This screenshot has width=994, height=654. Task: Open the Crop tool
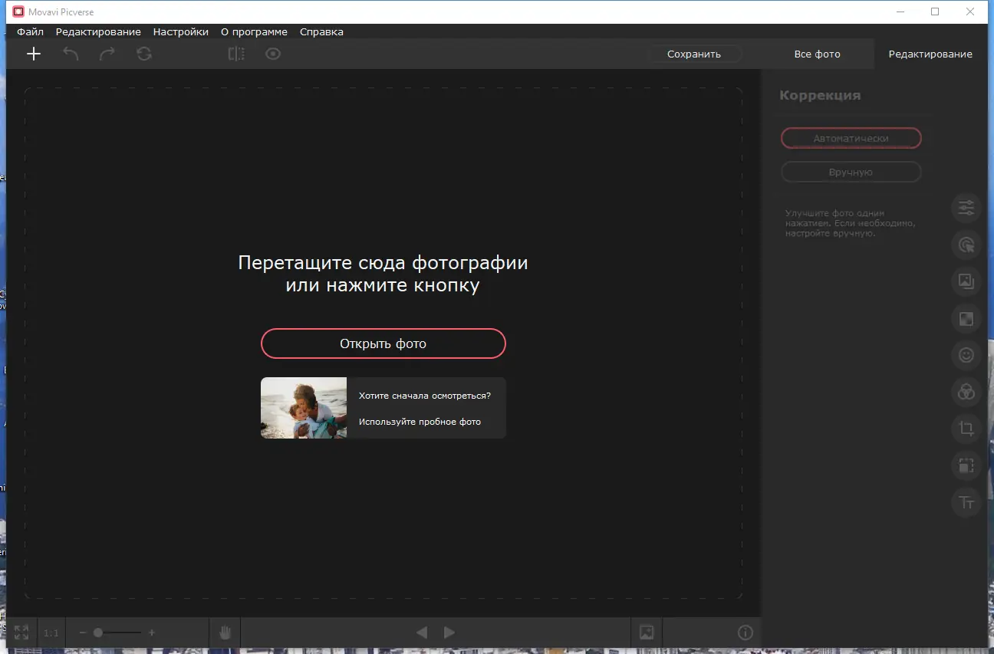pyautogui.click(x=966, y=429)
